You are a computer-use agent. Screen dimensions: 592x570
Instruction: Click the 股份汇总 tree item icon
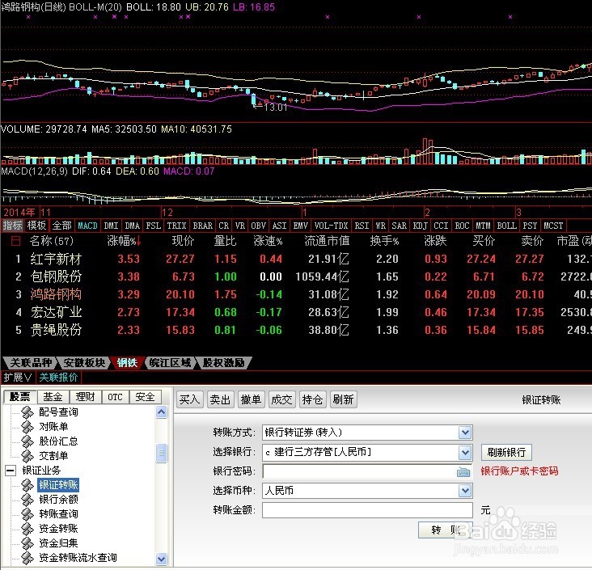[27, 441]
